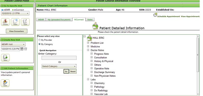Click the Edit patient information icon
Viewport: 203px width, 96px height.
[x=5, y=83]
